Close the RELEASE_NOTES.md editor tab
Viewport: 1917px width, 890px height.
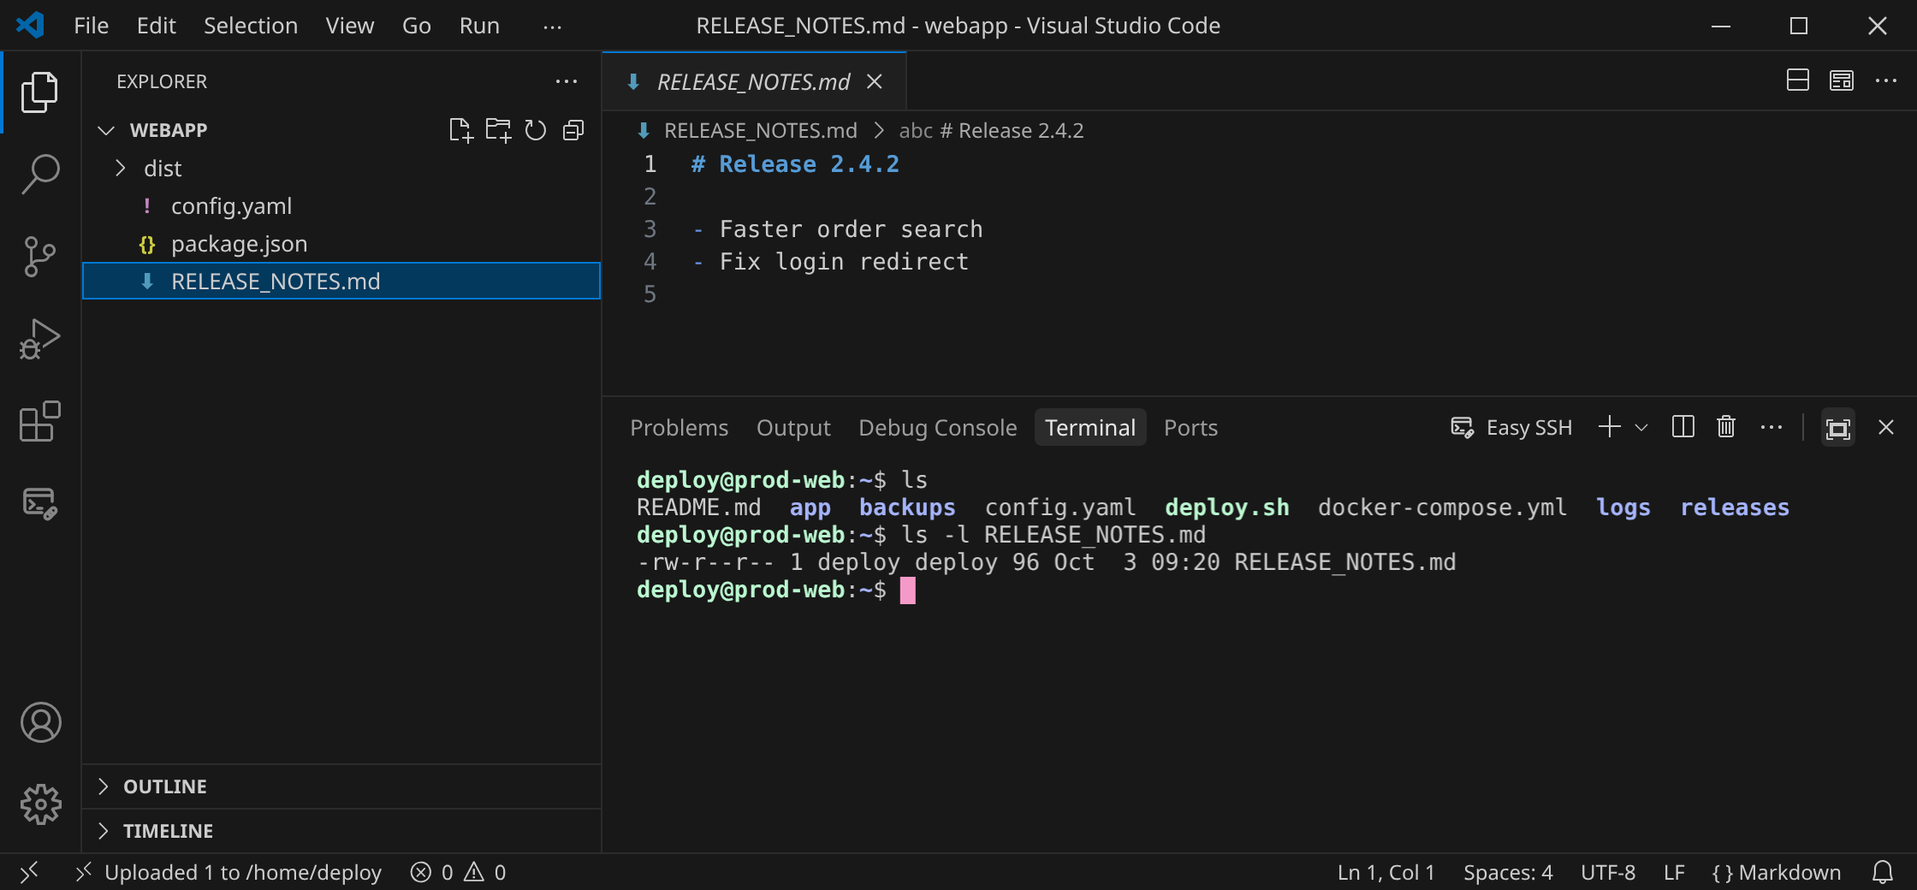[874, 81]
